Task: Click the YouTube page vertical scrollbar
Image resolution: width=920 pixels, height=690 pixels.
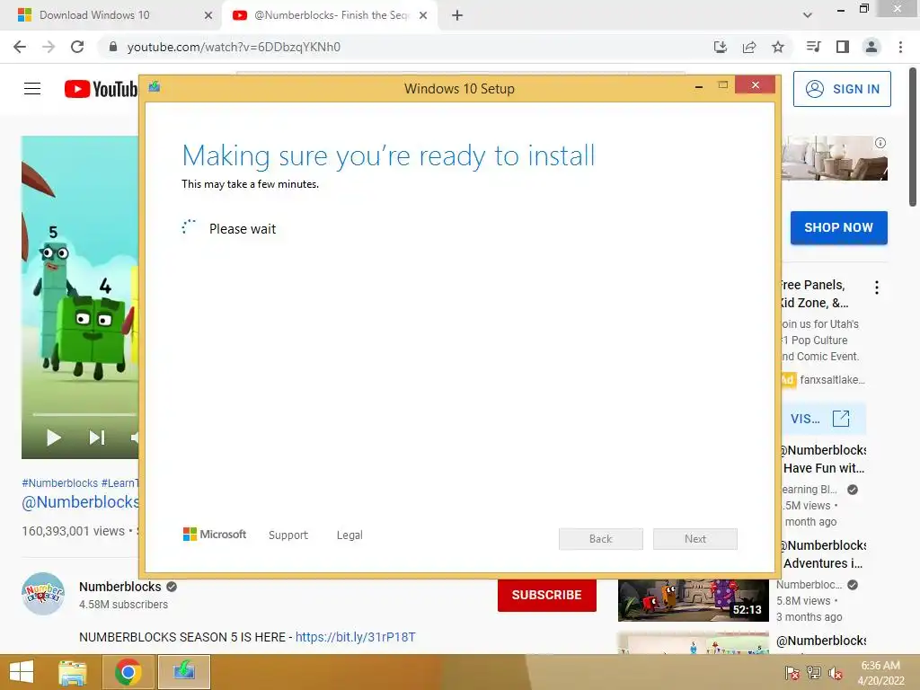Action: pyautogui.click(x=913, y=137)
